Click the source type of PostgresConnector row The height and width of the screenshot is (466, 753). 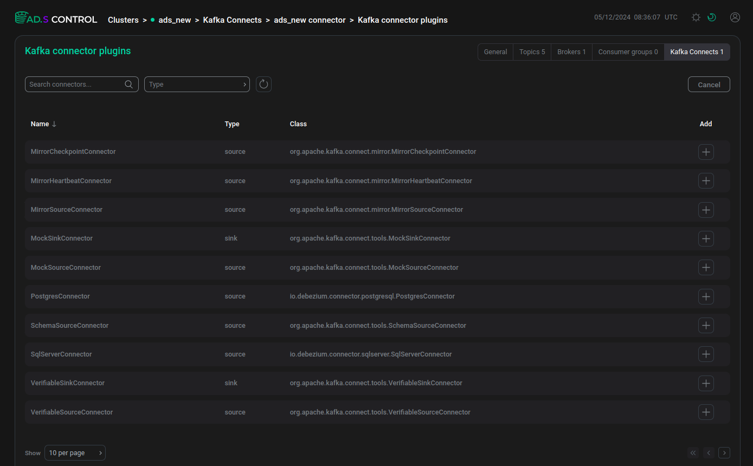(x=235, y=296)
